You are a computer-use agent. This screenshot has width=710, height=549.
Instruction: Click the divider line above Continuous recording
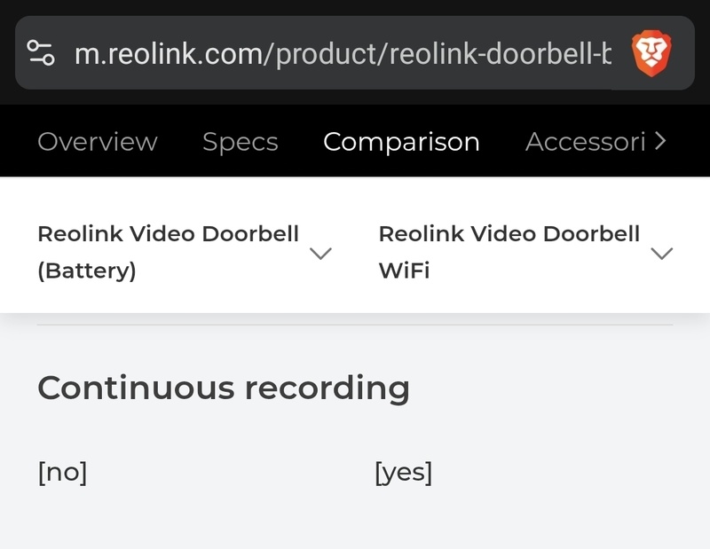355,325
